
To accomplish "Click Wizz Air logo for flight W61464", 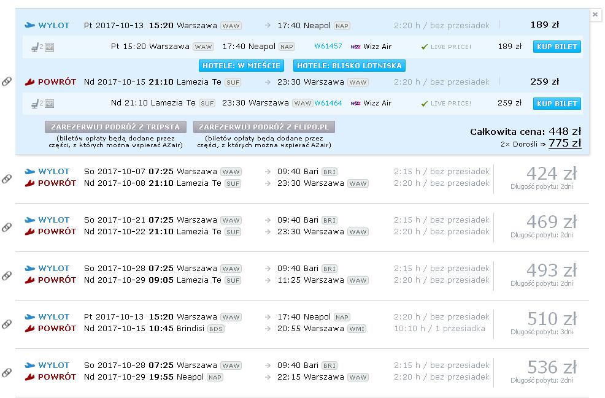I will click(x=355, y=104).
